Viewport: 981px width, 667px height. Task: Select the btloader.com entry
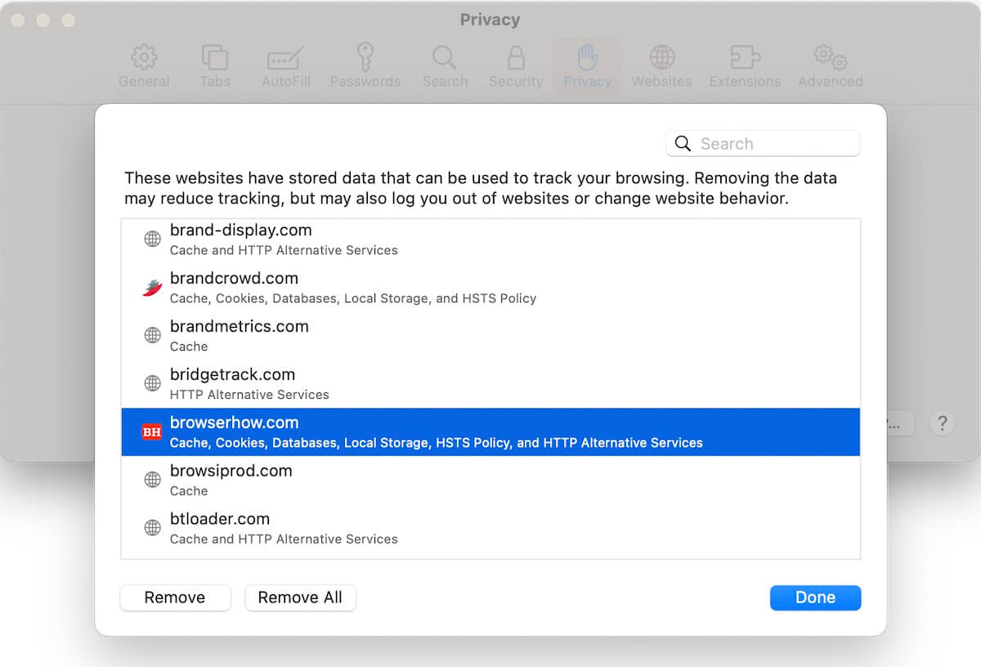tap(490, 529)
